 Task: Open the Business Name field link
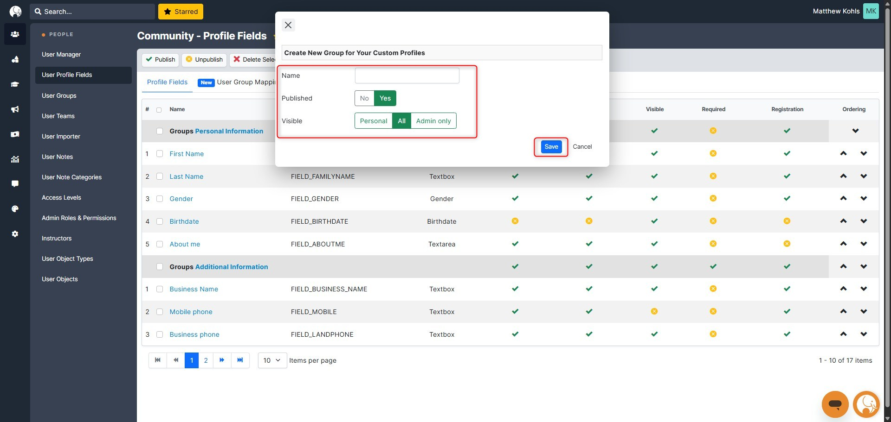point(194,289)
